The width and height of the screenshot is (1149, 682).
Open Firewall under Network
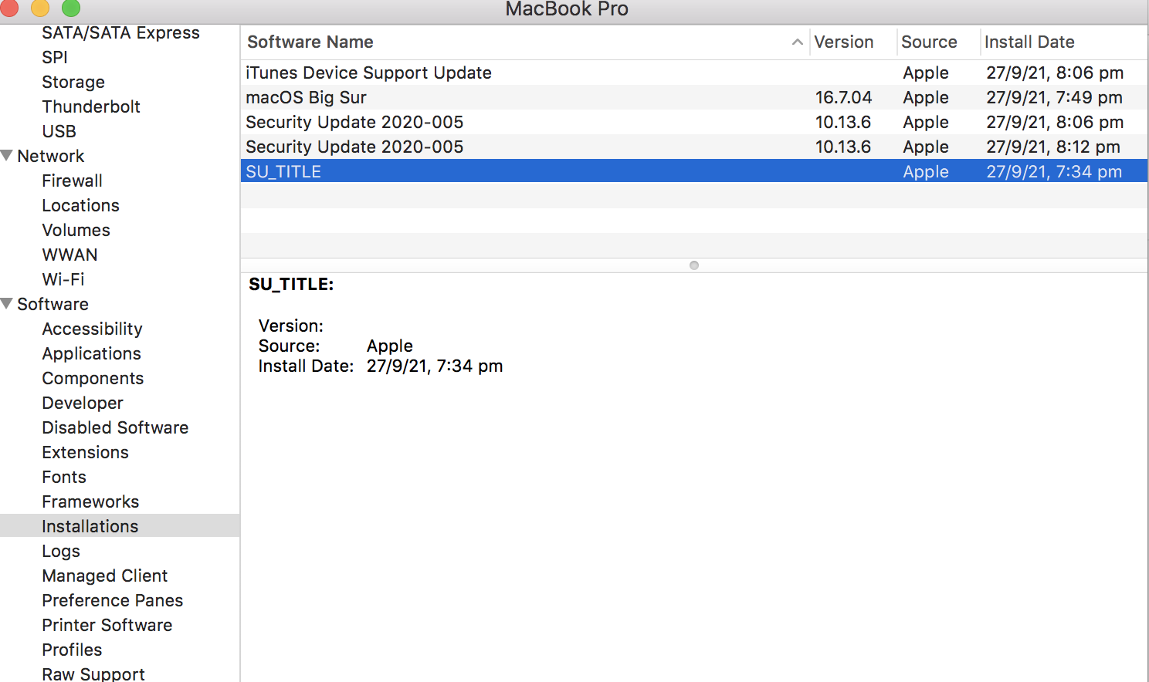[x=72, y=181]
